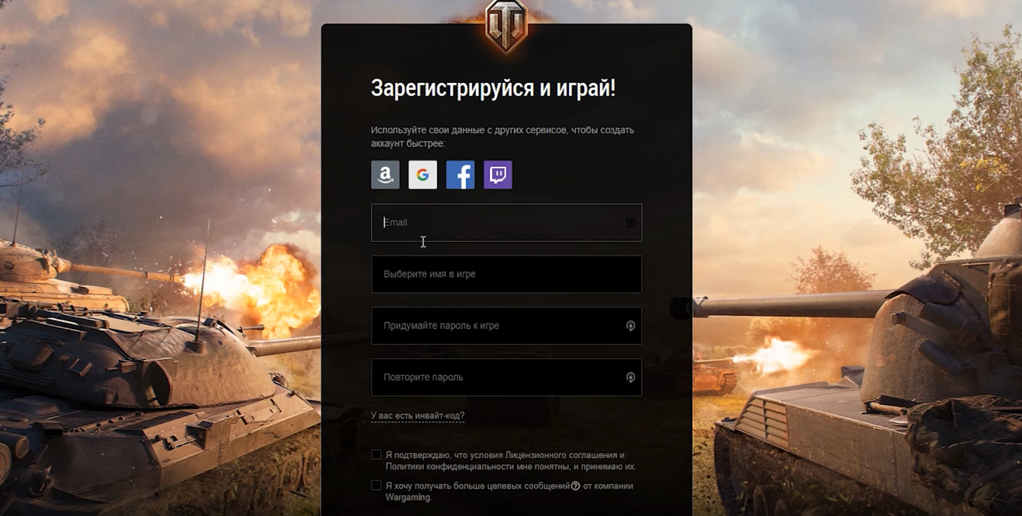Register using the Twitch icon
This screenshot has width=1022, height=516.
[x=498, y=175]
